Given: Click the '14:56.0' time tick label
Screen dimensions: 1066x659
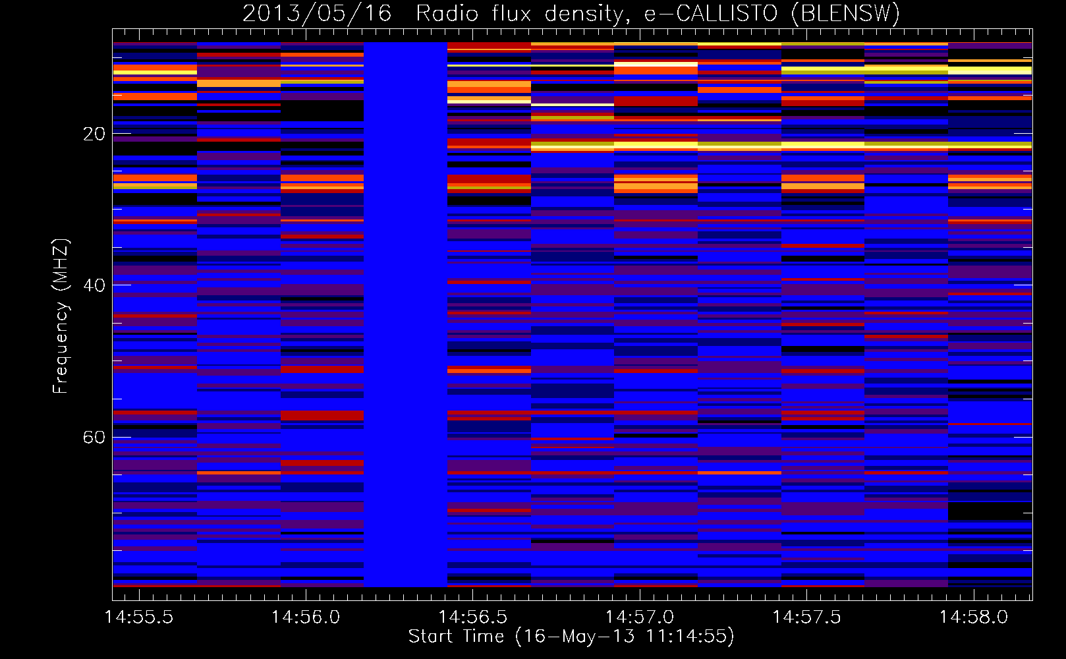Looking at the screenshot, I should pos(306,617).
